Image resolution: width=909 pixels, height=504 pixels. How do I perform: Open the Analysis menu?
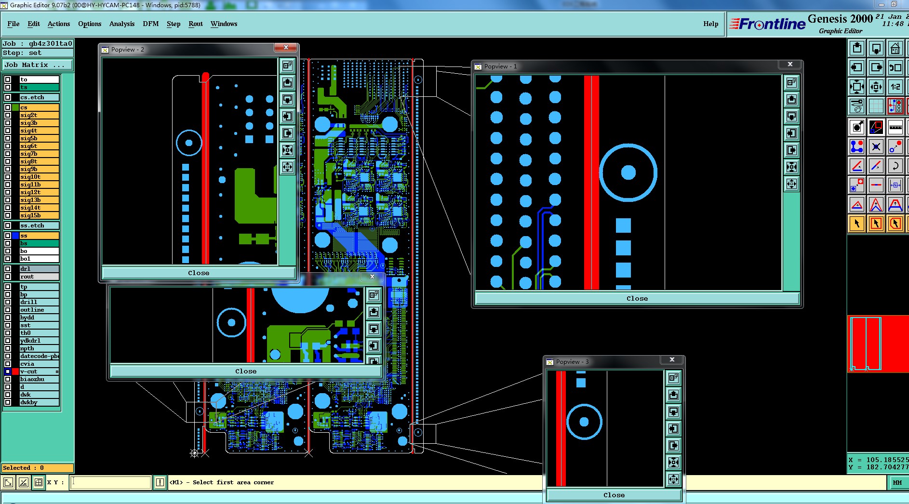122,24
